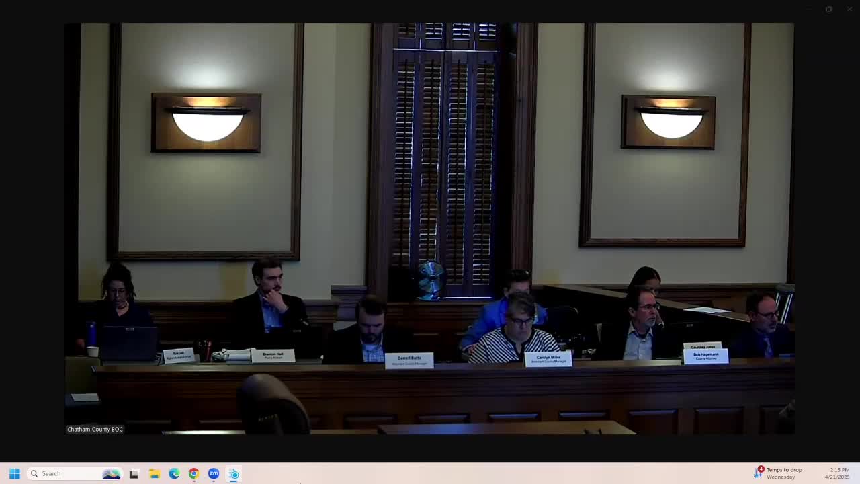Click the Darrell Butts nameplate in video

pos(408,360)
